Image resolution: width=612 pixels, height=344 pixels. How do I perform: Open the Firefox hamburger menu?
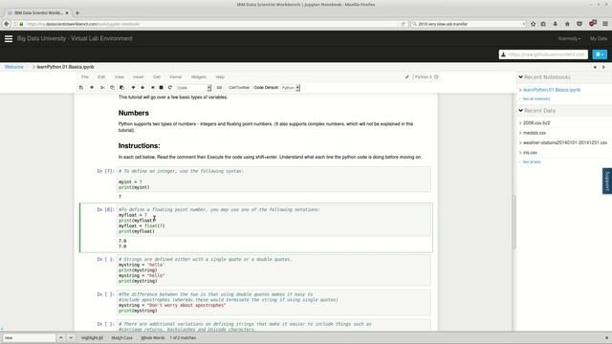click(x=605, y=24)
